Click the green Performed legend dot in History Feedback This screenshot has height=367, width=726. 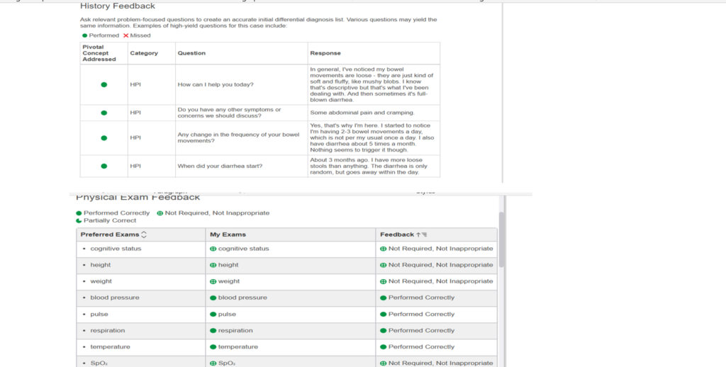(x=85, y=35)
